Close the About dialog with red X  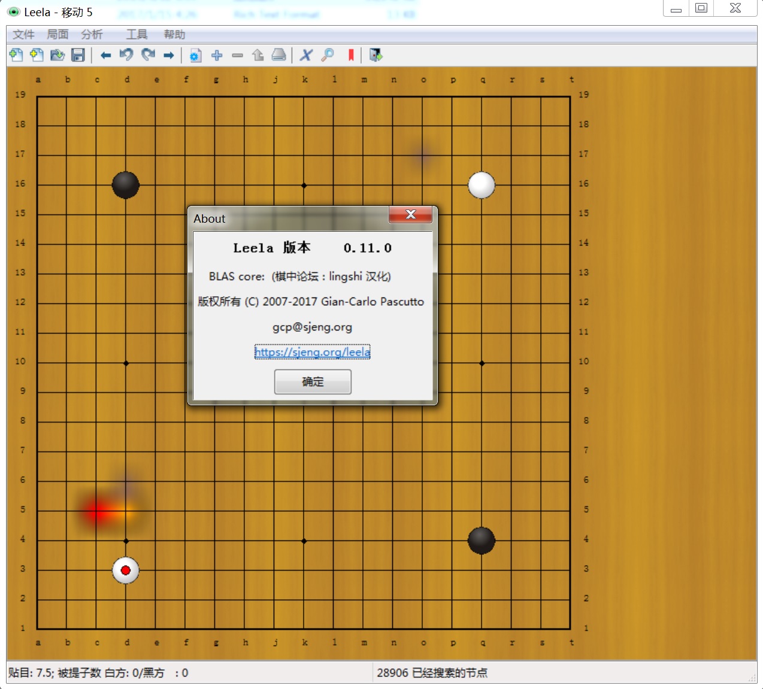[410, 214]
